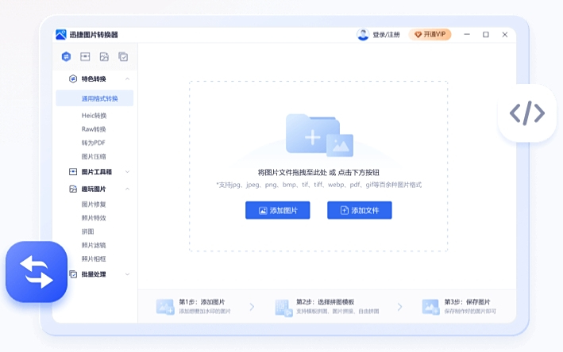Screen dimensions: 563x352
Task: Click the hexagon conversion icon in sidebar top row
Action: tap(66, 56)
